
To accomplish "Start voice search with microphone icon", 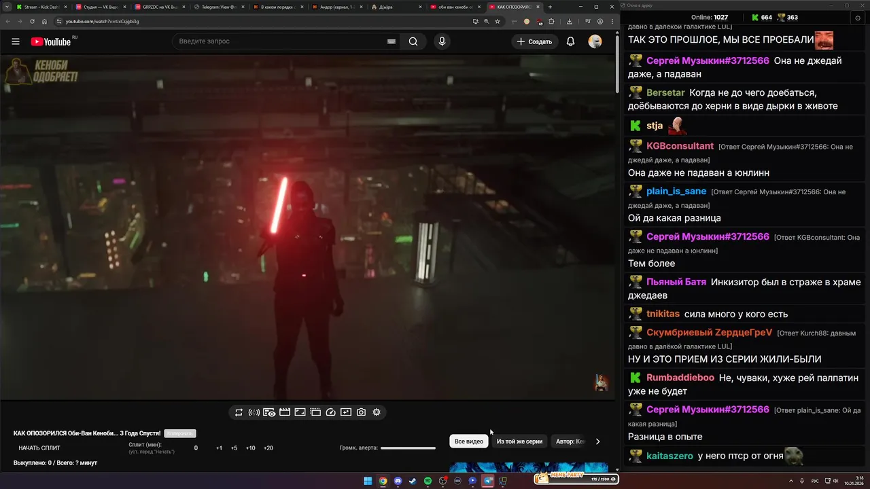I will (x=442, y=41).
